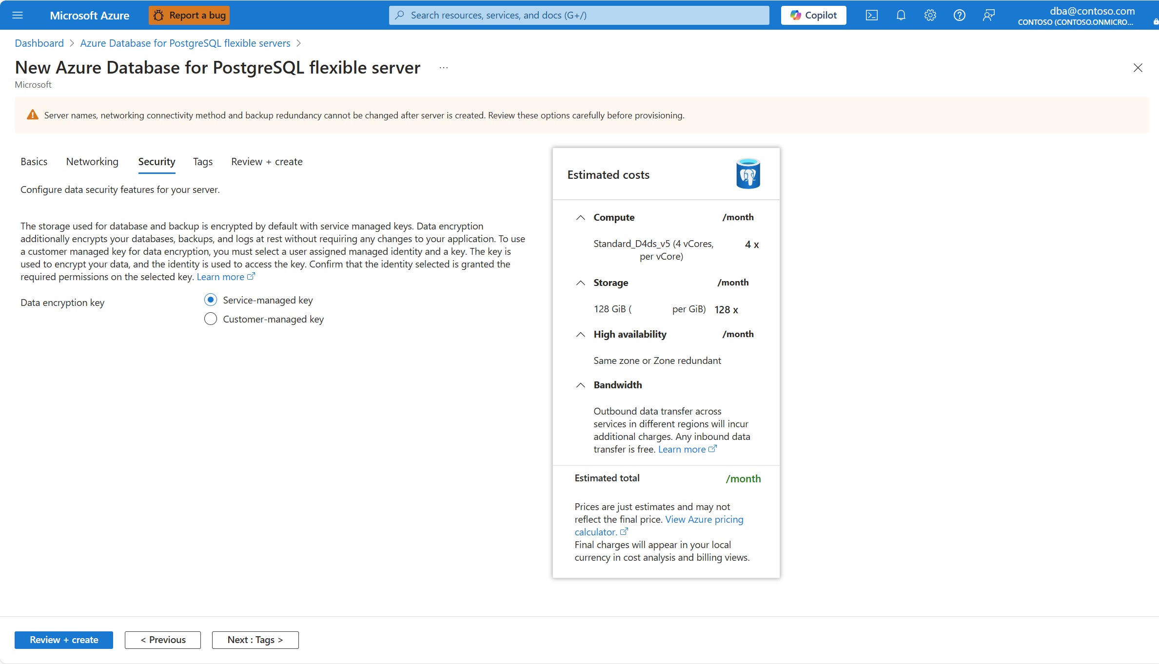Select the Service-managed key option
The height and width of the screenshot is (664, 1159).
coord(210,300)
